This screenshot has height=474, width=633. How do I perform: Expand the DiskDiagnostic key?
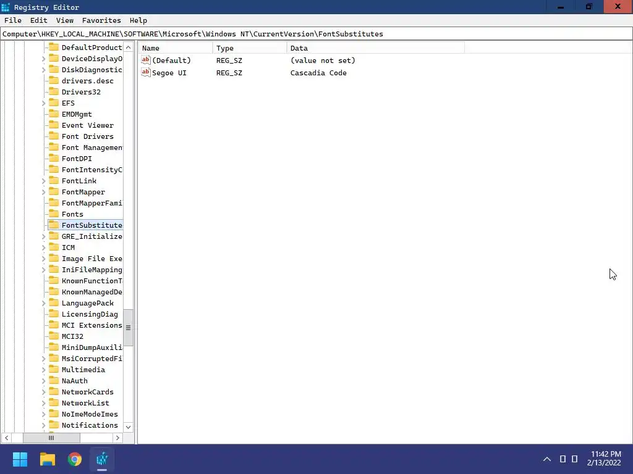coord(44,70)
